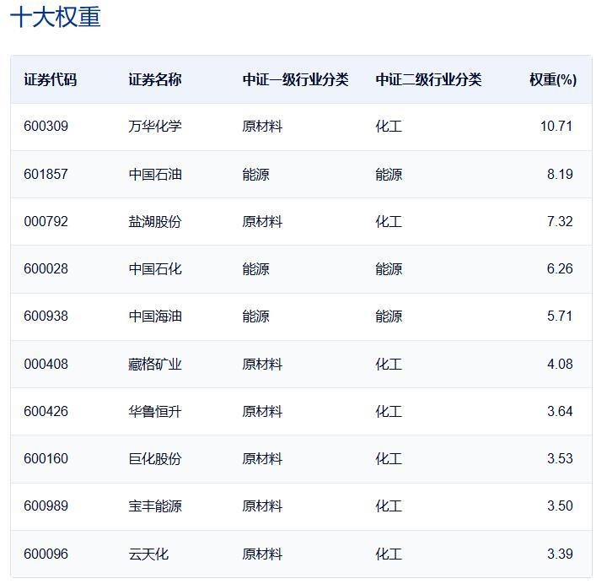Click 化工 in the 巨化股份 row
This screenshot has height=584, width=607.
[389, 458]
